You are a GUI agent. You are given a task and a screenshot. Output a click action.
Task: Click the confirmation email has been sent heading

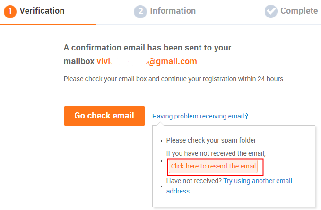(x=147, y=48)
